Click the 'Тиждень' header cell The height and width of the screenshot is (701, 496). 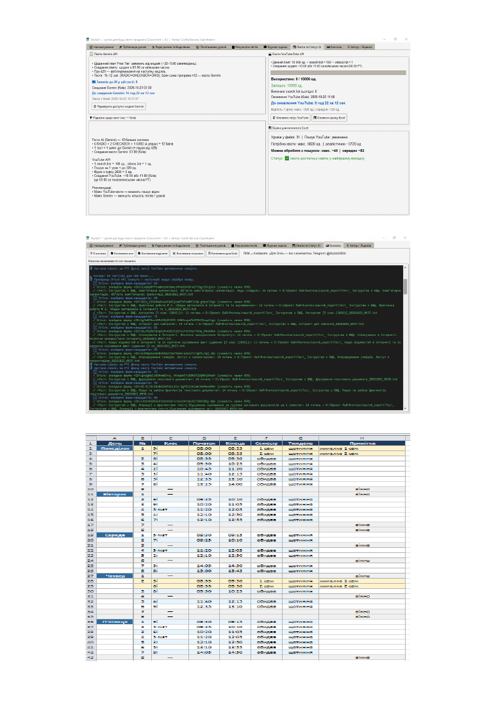pos(301,443)
